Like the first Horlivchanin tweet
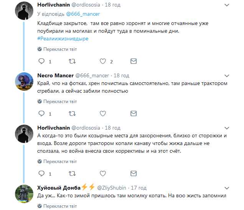The width and height of the screenshot is (244, 210). coord(102,61)
